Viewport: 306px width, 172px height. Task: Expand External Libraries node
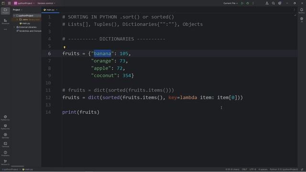(x=14, y=27)
